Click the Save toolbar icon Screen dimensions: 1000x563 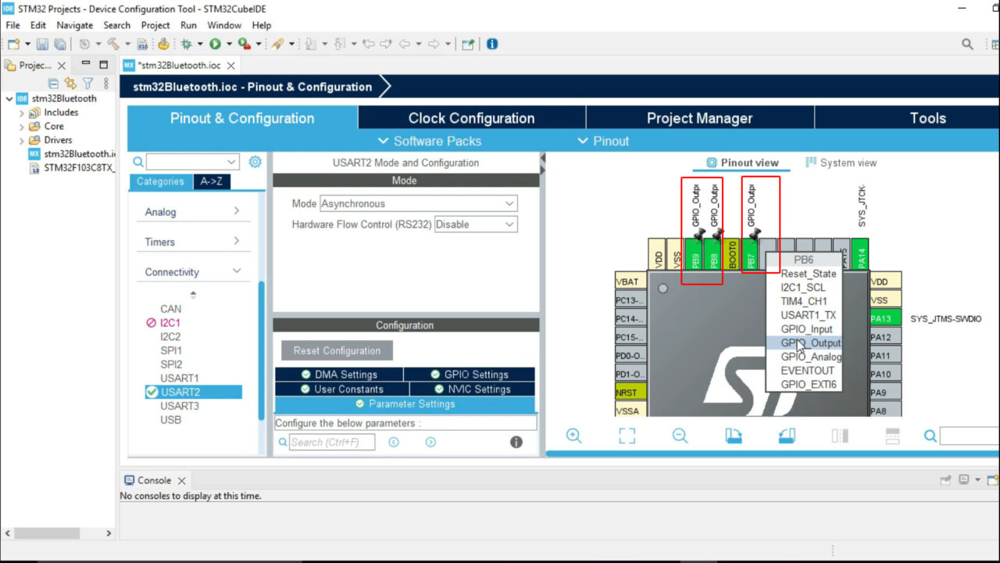(x=41, y=44)
